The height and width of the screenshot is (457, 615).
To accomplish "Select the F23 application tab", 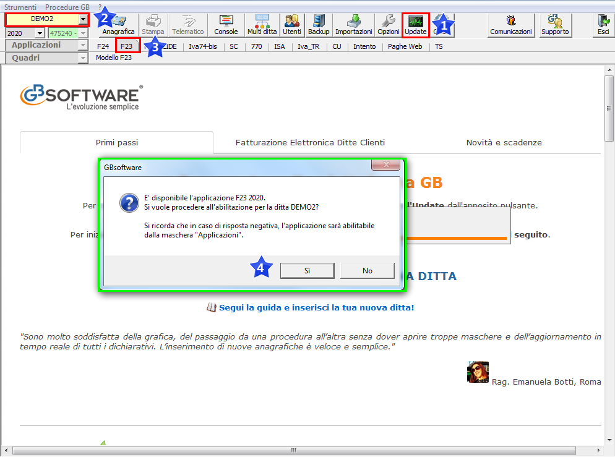I will (x=127, y=46).
